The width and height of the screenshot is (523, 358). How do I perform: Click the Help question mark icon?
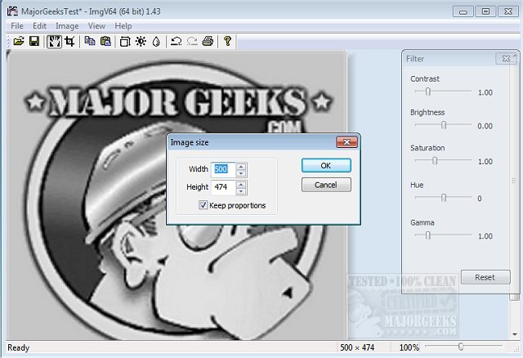pos(227,41)
